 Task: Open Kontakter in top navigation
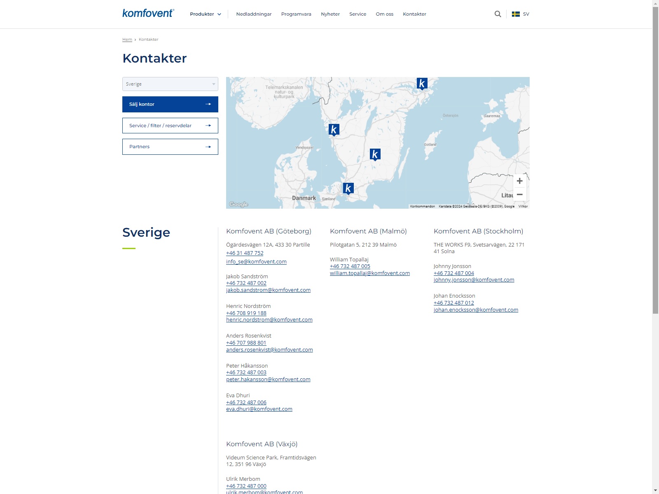tap(414, 14)
